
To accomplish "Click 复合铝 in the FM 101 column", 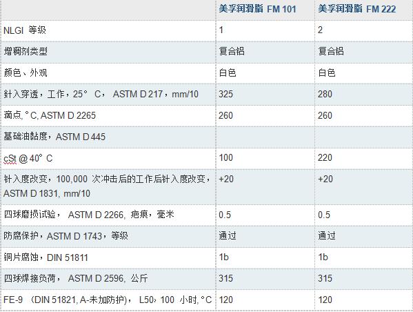I will 232,51.
